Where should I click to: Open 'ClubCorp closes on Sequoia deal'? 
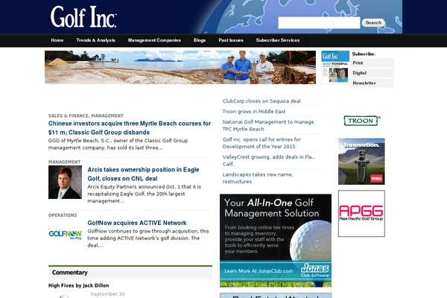261,101
